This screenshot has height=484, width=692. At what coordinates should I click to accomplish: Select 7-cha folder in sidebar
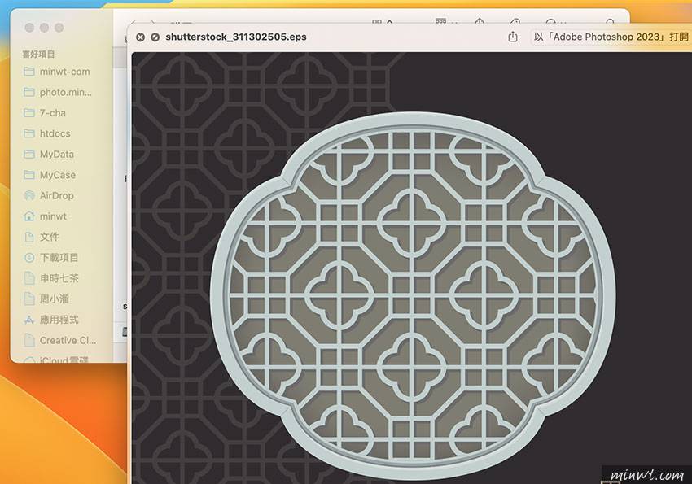pos(51,112)
